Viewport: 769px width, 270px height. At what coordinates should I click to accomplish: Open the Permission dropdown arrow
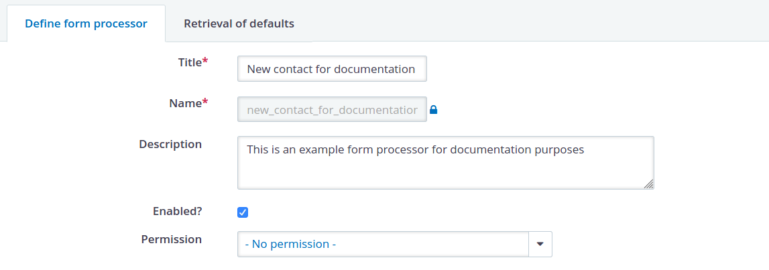point(540,244)
